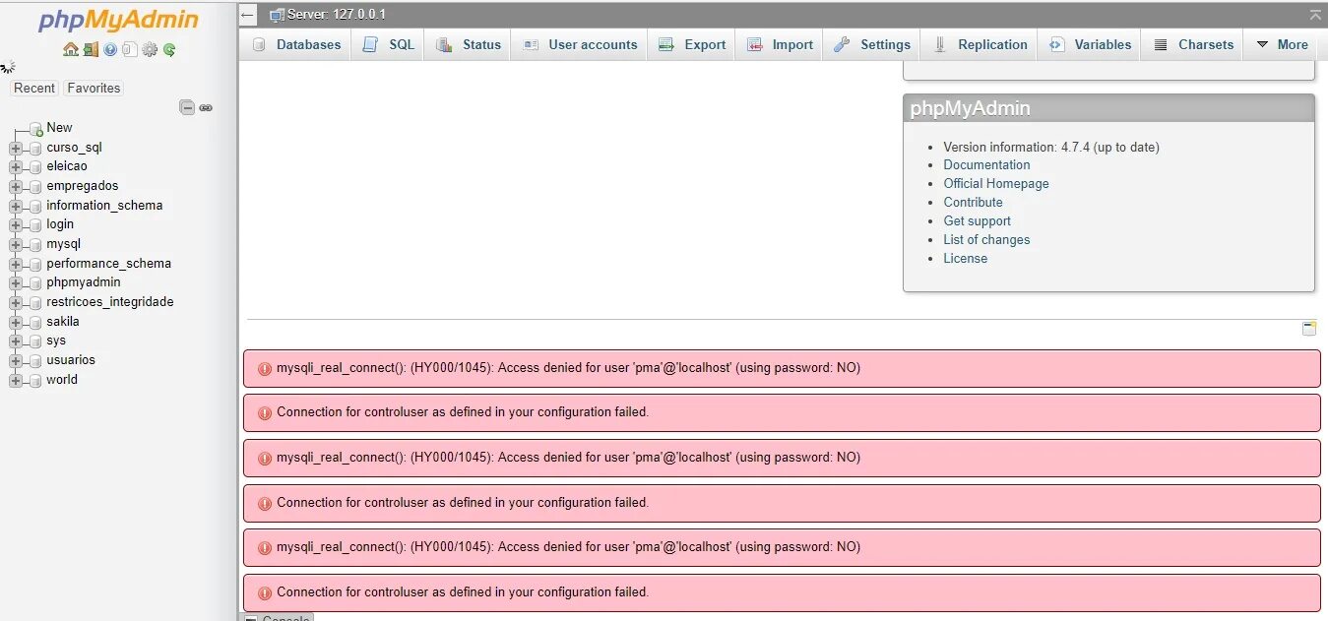Open the Home icon in navigation panel
The height and width of the screenshot is (621, 1328).
70,49
